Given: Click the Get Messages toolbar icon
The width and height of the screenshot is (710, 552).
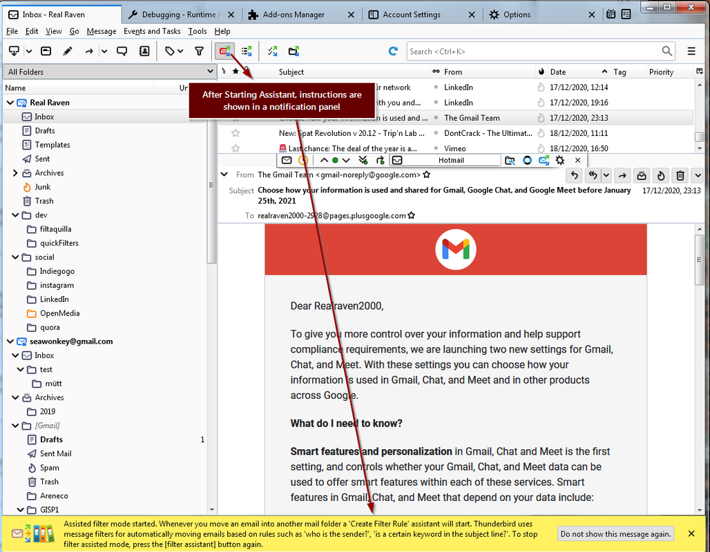Looking at the screenshot, I should click(14, 51).
